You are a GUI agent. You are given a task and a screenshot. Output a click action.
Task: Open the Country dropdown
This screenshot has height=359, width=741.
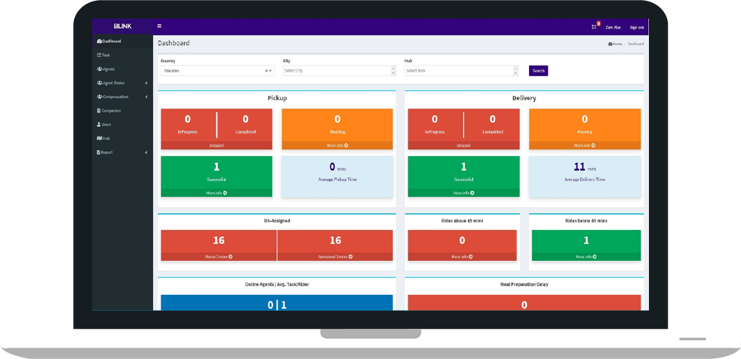(x=271, y=71)
